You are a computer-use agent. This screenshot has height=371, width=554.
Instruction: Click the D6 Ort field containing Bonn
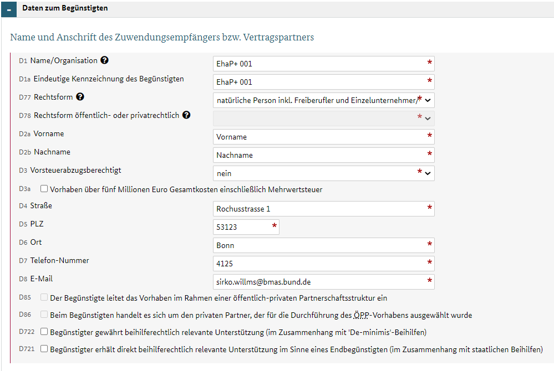click(324, 245)
